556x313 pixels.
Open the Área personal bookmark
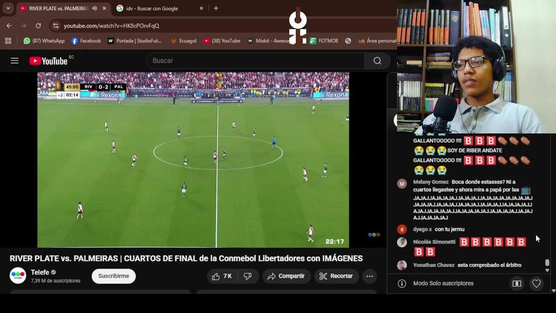pos(377,41)
